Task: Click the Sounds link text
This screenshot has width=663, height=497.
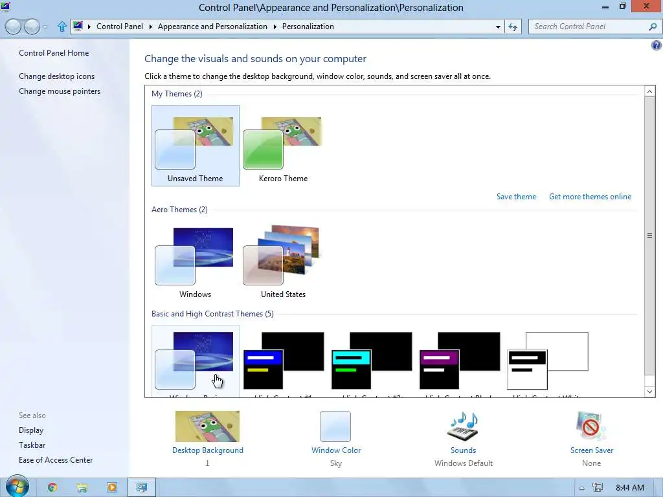Action: [464, 450]
